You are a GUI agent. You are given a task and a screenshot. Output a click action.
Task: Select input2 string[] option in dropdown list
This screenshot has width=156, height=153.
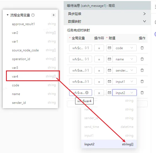[x=109, y=144]
